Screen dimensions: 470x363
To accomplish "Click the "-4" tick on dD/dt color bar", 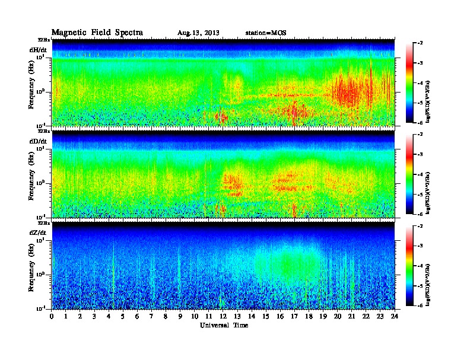I will tap(421, 174).
